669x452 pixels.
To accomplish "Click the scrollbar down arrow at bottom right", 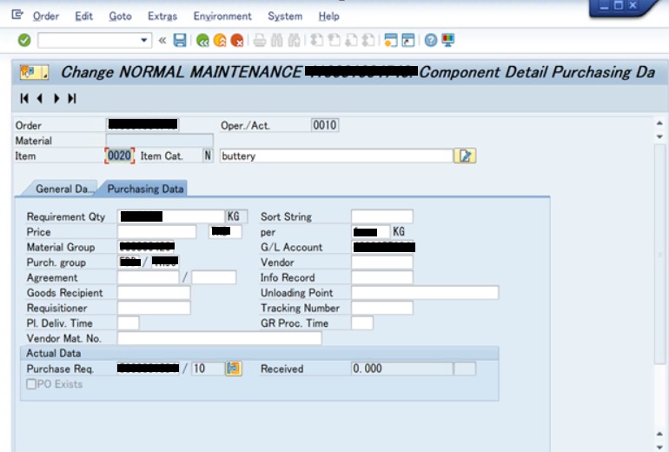I will pyautogui.click(x=659, y=435).
